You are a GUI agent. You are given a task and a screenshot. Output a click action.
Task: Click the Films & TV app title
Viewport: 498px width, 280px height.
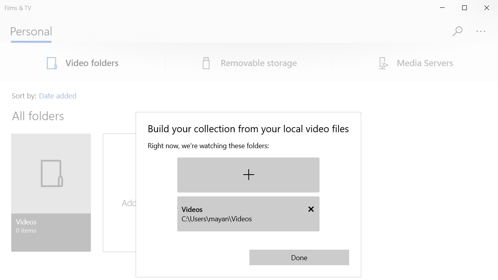17,7
